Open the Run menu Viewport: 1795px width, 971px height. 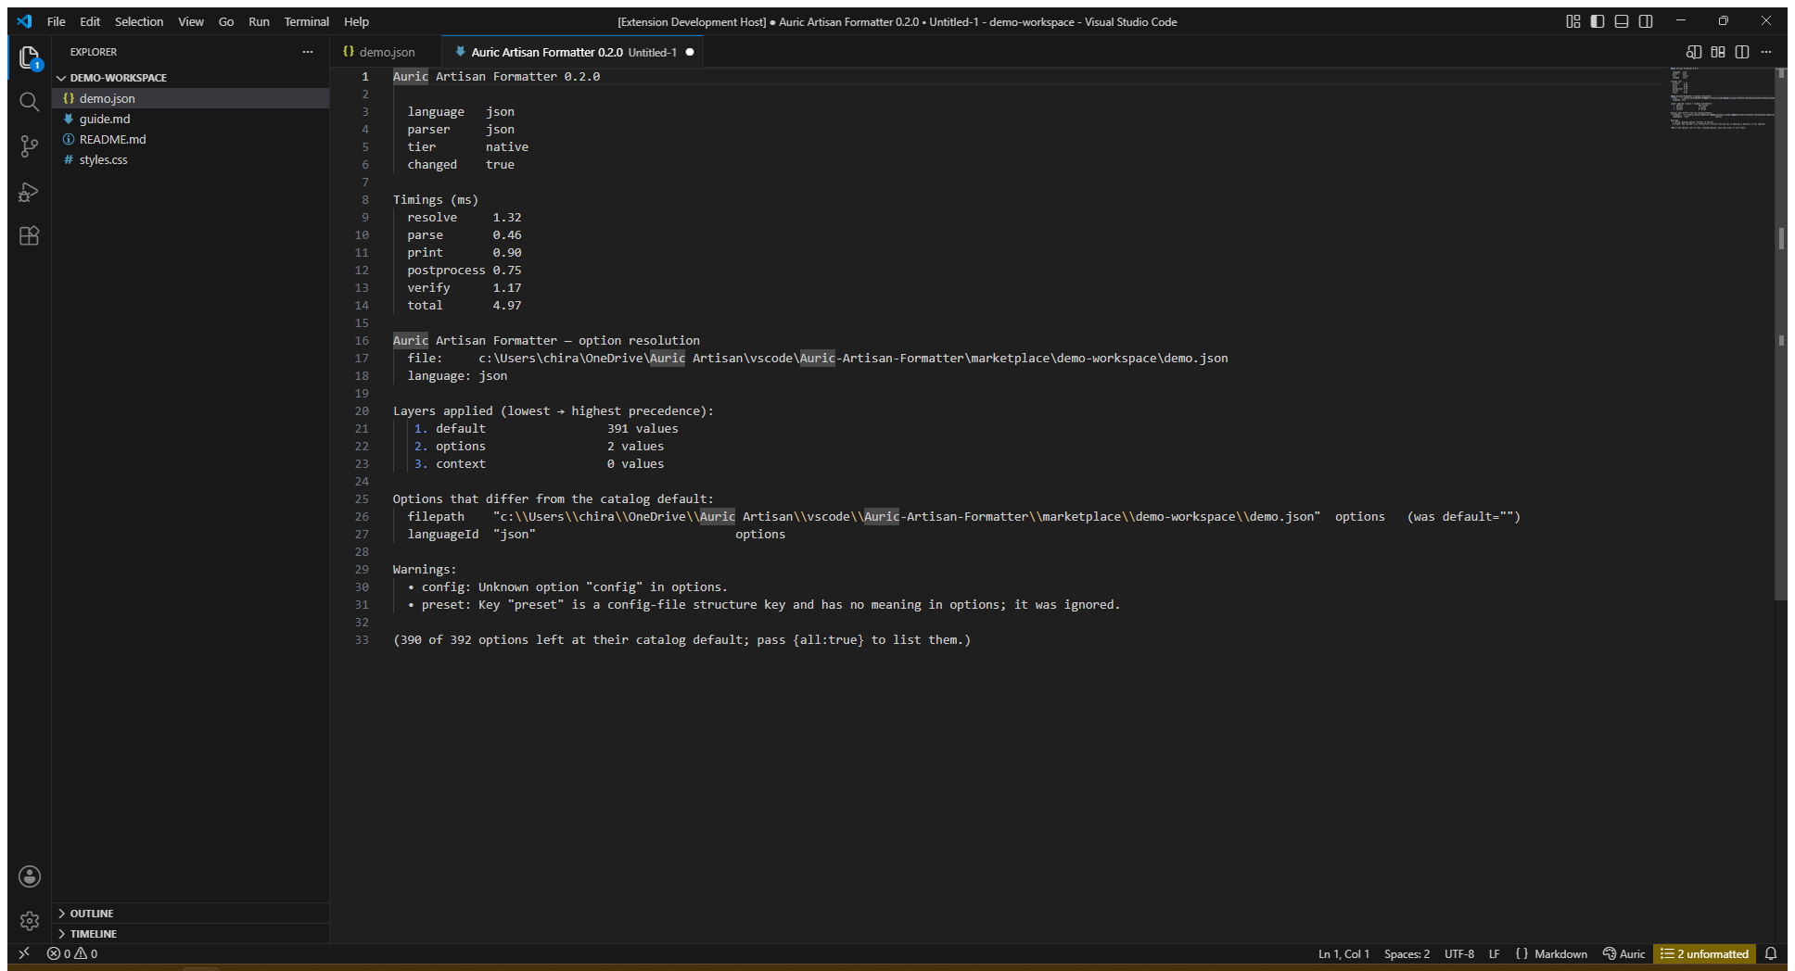tap(259, 21)
